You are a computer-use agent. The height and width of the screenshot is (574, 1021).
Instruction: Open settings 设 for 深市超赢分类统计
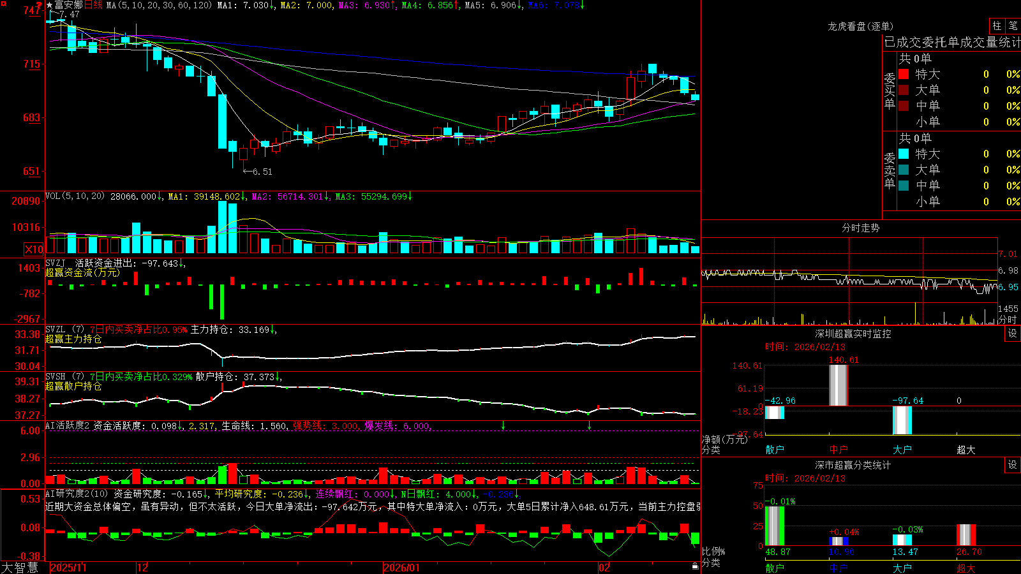coord(1013,465)
